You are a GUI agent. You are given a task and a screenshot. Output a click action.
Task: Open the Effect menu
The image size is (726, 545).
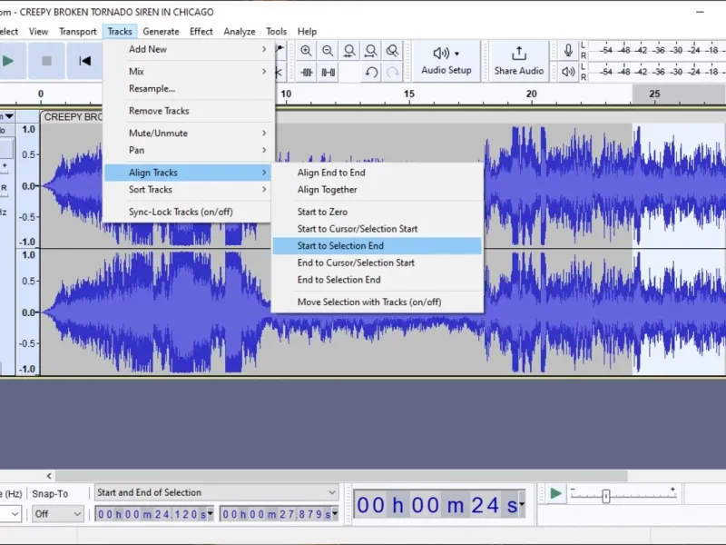(201, 32)
